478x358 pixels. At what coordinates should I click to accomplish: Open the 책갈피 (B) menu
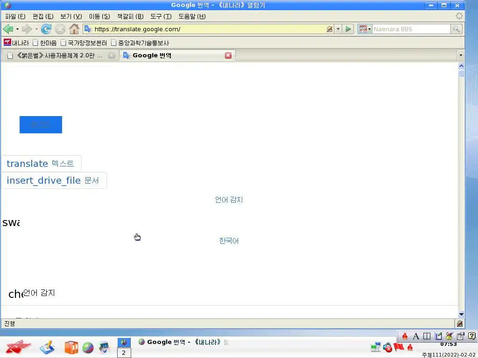point(130,16)
